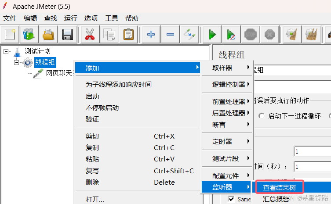
Task: Save the test plan with floppy icon
Action: (x=67, y=34)
